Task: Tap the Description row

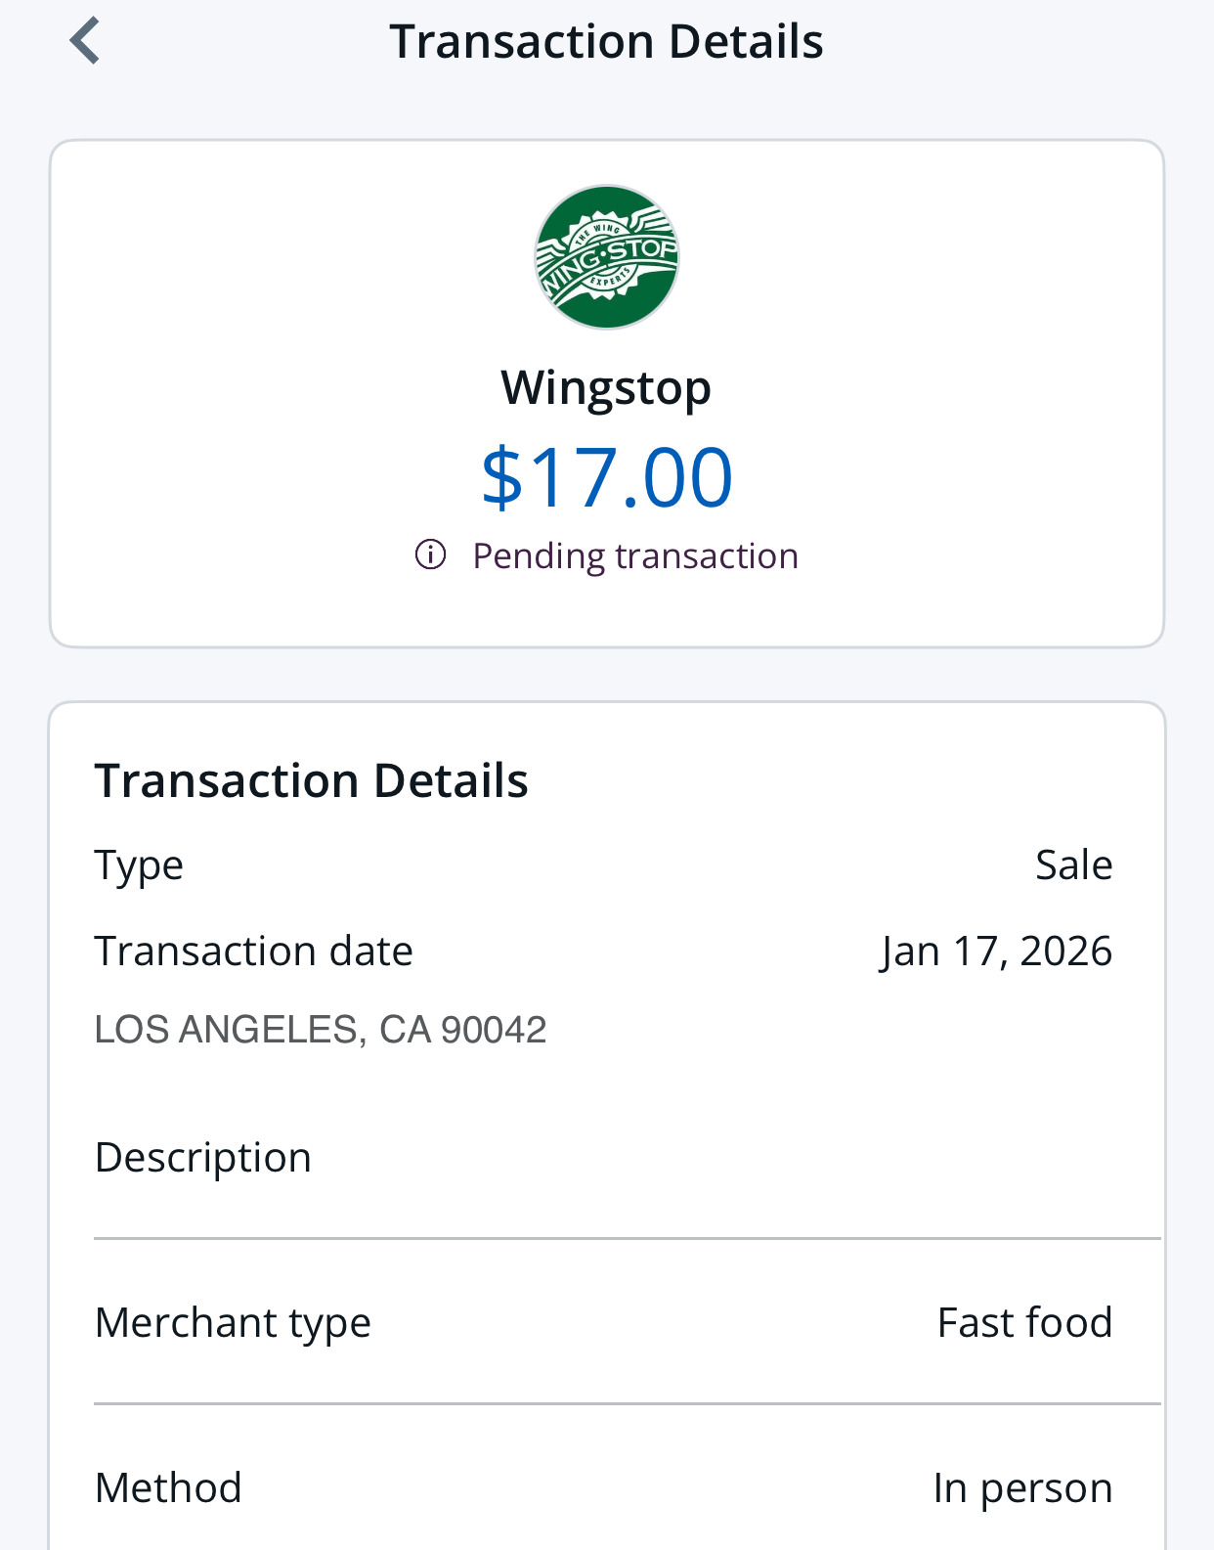Action: click(x=202, y=1157)
